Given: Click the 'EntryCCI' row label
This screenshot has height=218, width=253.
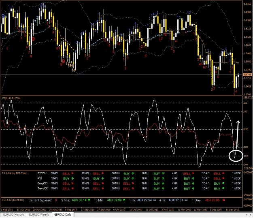Looking at the screenshot, I should [x=43, y=184].
